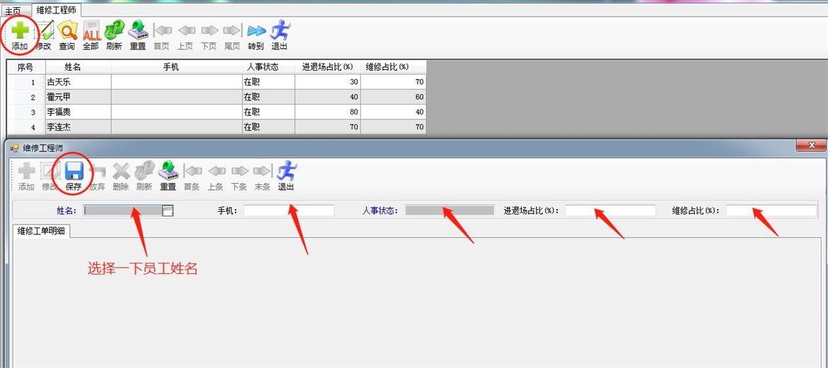Select the 维修工程师 main tab

tap(57, 10)
